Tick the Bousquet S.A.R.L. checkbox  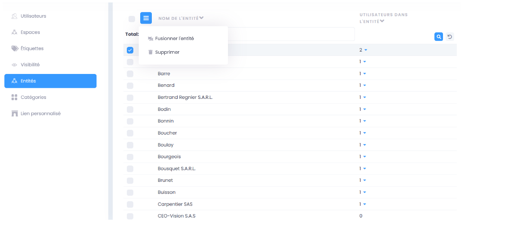click(x=130, y=169)
